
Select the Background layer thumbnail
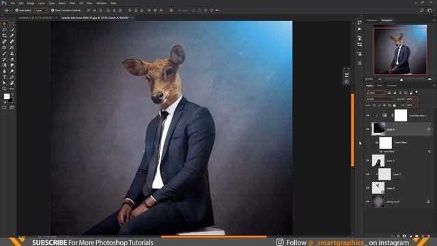click(x=378, y=202)
